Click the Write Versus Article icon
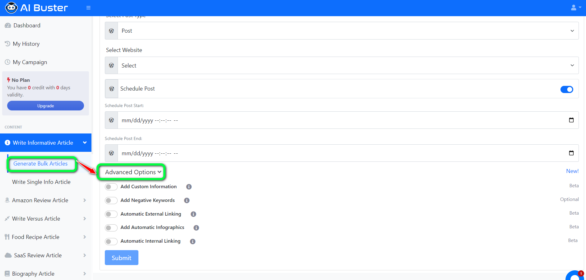The height and width of the screenshot is (280, 586). (x=7, y=218)
